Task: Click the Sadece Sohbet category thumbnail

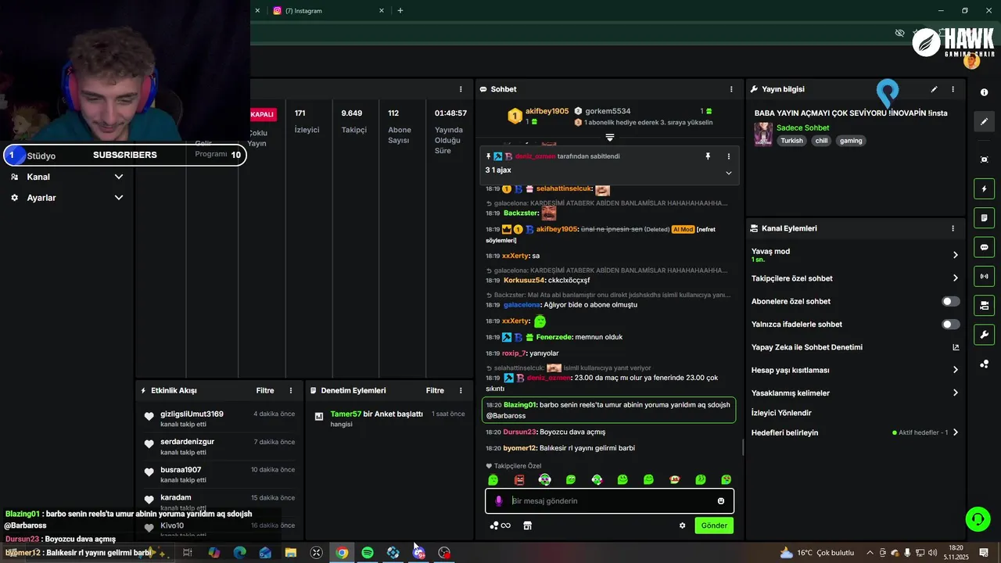Action: (x=763, y=134)
